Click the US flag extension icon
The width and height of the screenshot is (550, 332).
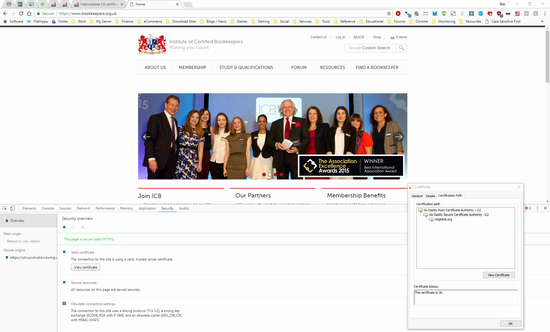[x=517, y=13]
